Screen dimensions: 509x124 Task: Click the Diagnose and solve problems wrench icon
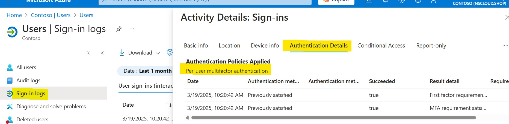[10, 107]
